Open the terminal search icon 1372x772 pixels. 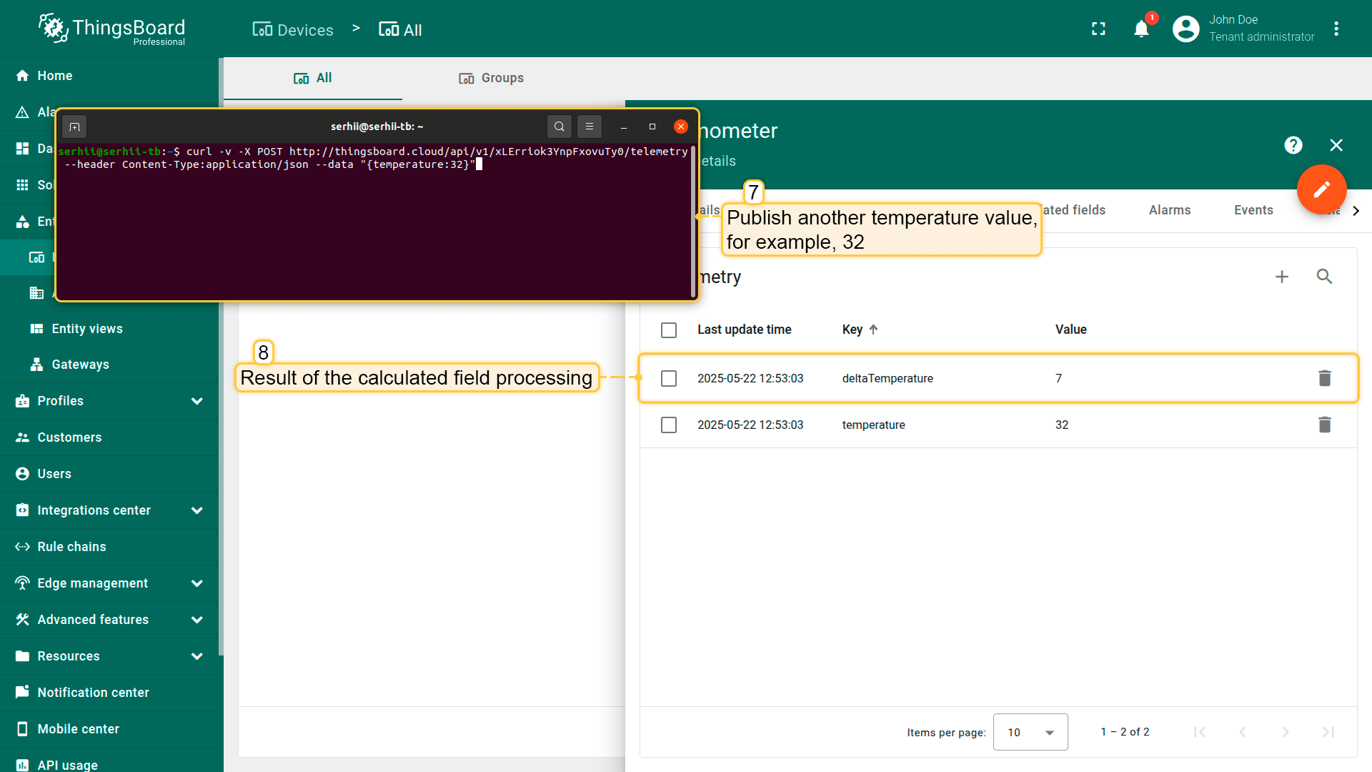pyautogui.click(x=559, y=127)
